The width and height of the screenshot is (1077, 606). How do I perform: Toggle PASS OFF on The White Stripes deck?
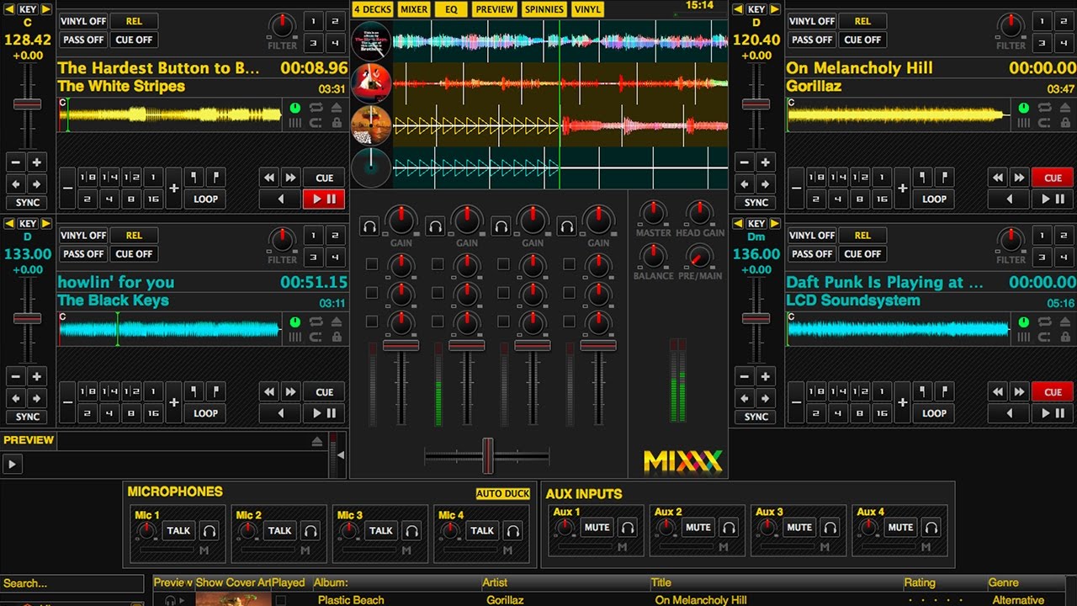[83, 40]
